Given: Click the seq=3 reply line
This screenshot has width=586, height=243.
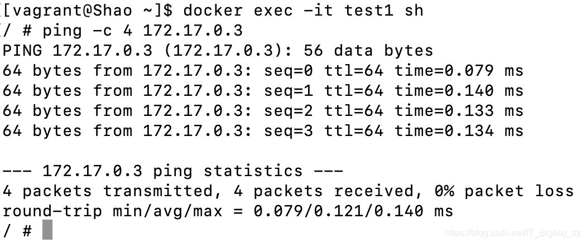Looking at the screenshot, I should (263, 131).
